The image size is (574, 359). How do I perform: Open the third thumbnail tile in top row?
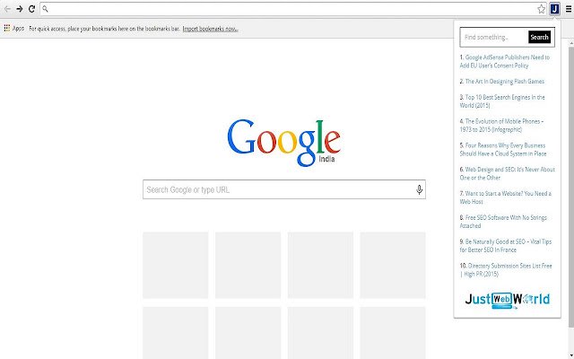coord(320,266)
